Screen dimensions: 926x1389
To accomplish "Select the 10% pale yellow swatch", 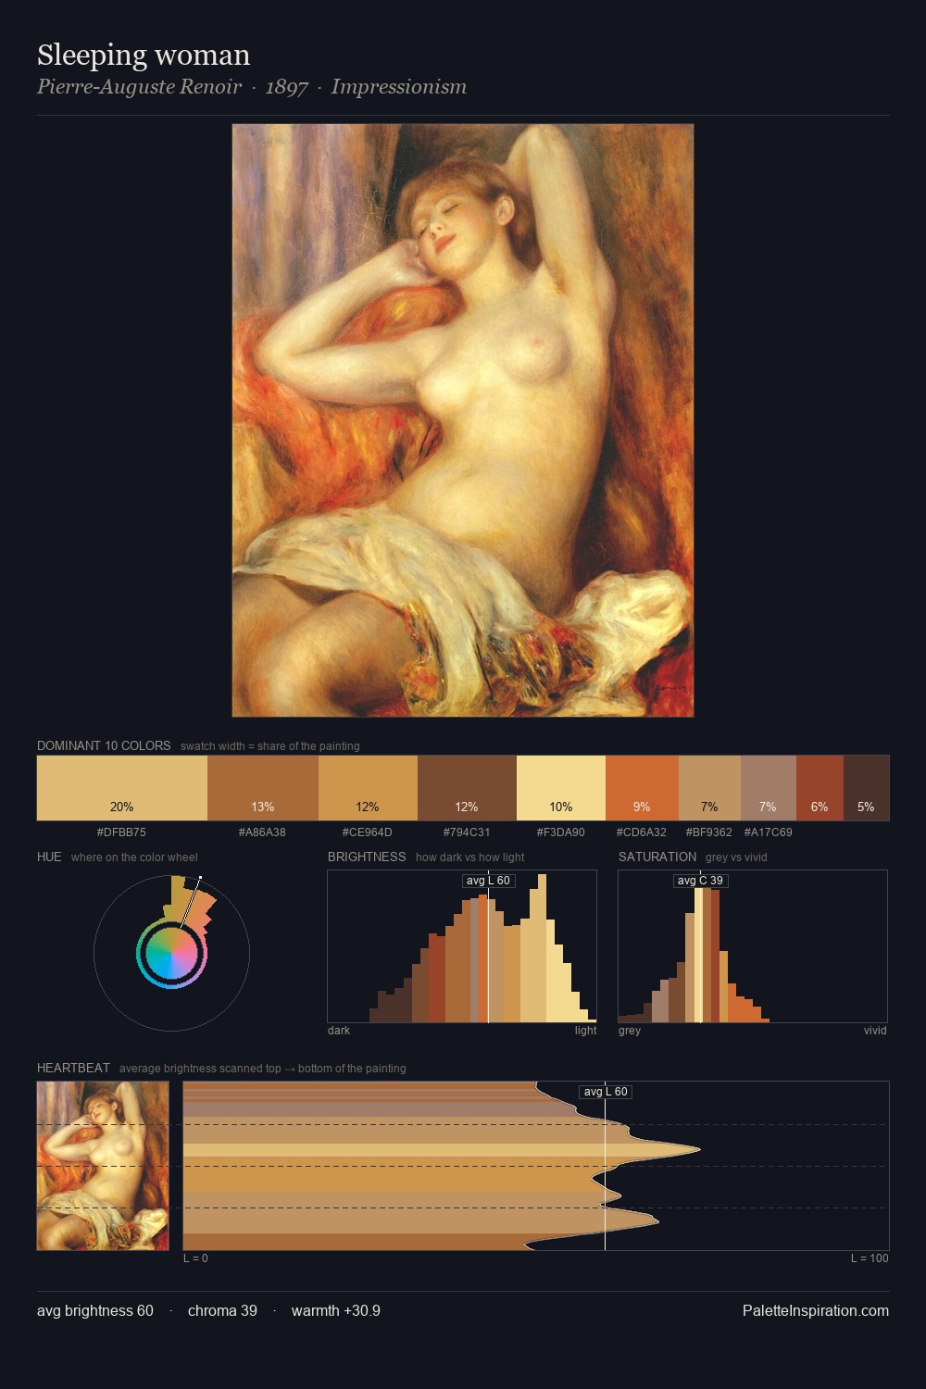I will [561, 788].
